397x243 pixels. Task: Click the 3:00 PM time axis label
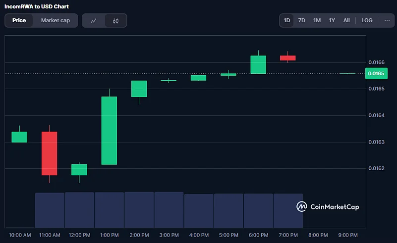coord(169,235)
